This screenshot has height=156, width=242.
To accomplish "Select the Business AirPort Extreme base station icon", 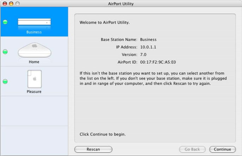I will [x=34, y=22].
